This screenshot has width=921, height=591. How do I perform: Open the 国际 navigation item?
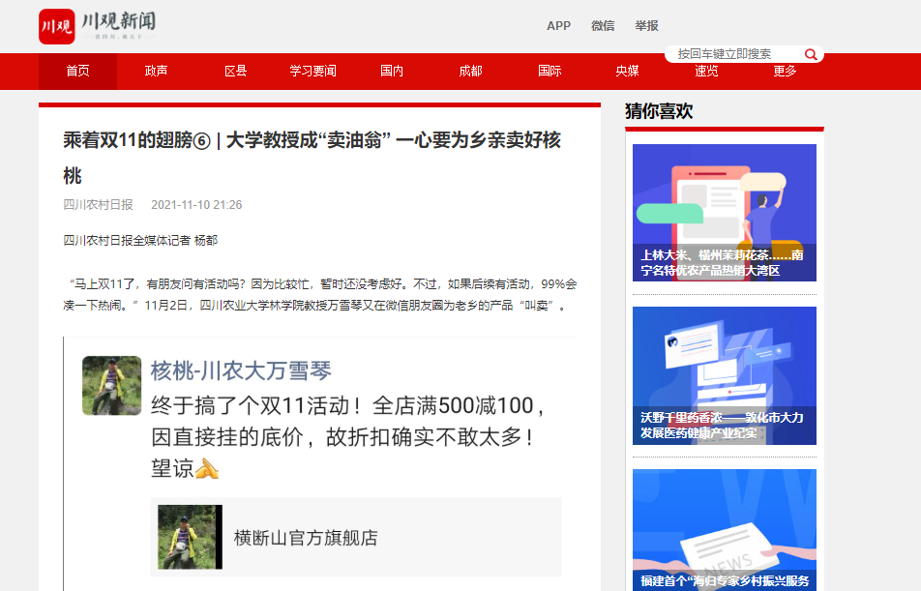click(x=550, y=71)
